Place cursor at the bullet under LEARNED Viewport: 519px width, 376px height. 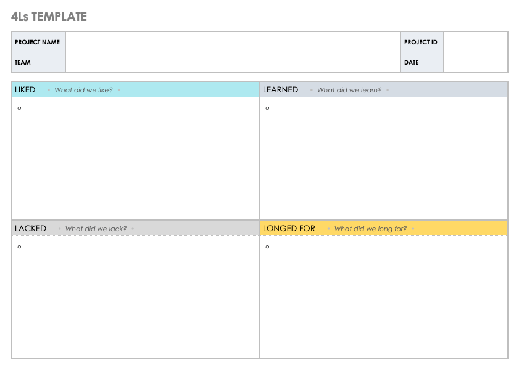tap(267, 108)
